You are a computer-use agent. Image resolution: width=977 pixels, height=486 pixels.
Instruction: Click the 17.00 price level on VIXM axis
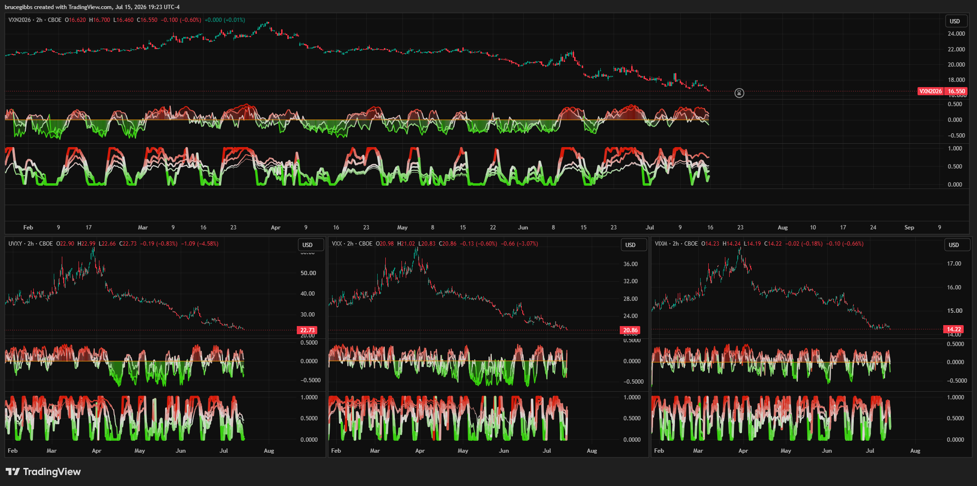click(x=954, y=264)
